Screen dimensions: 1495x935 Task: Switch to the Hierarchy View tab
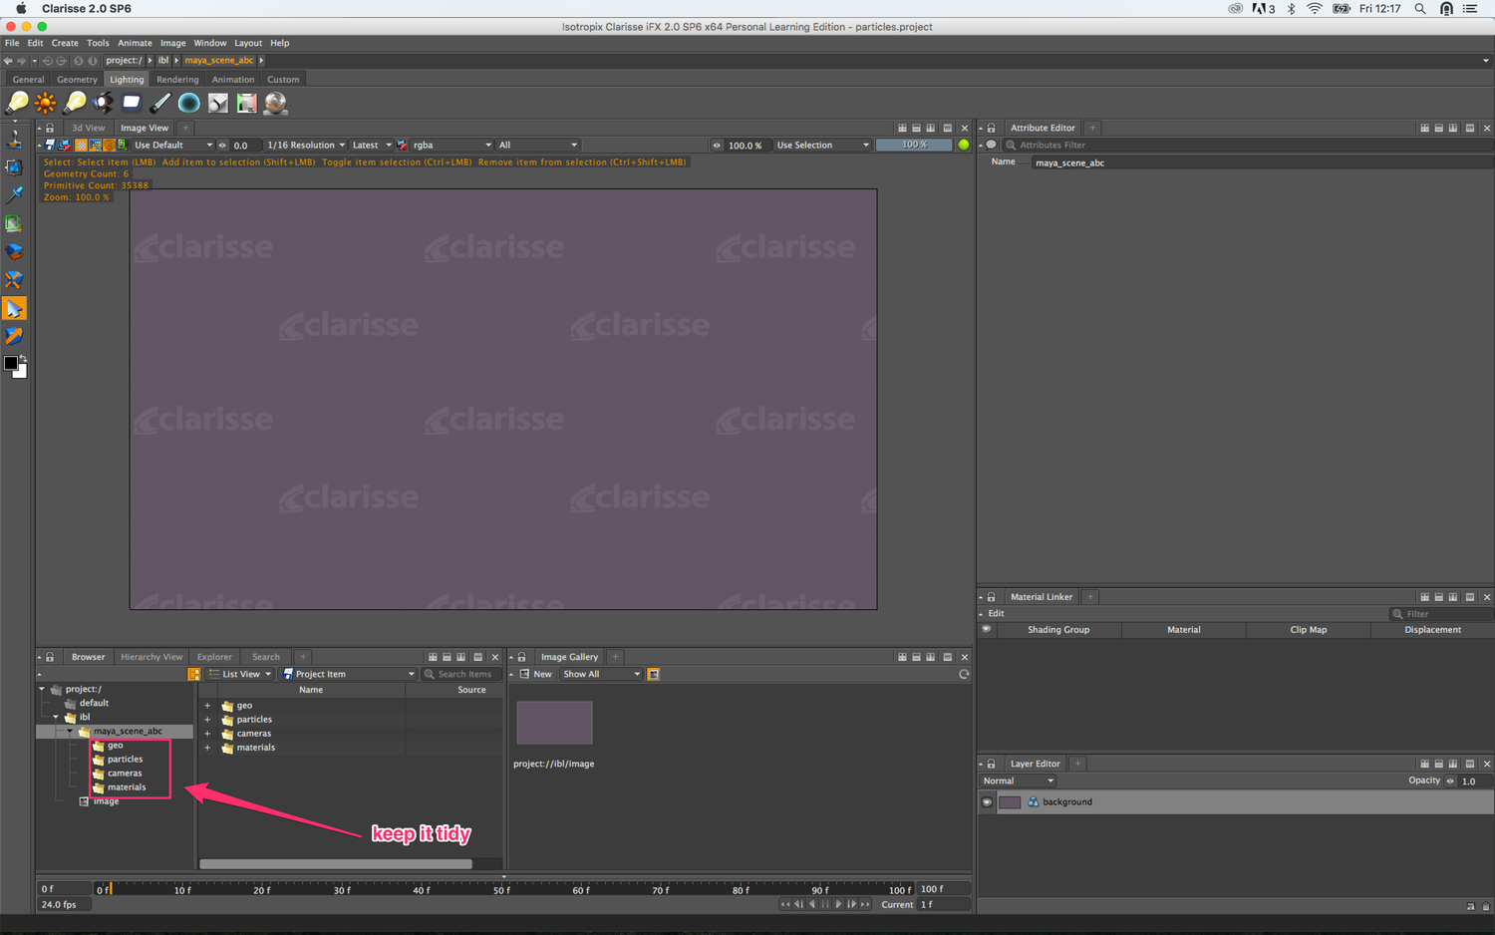pos(151,658)
